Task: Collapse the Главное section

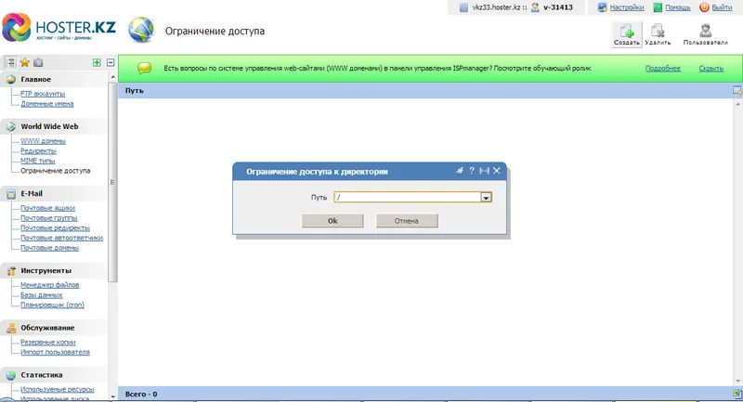Action: pyautogui.click(x=54, y=79)
